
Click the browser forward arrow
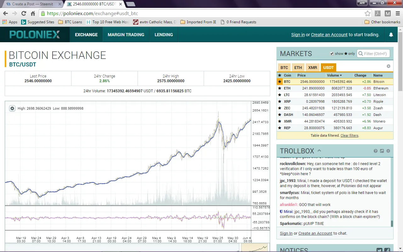tap(14, 14)
